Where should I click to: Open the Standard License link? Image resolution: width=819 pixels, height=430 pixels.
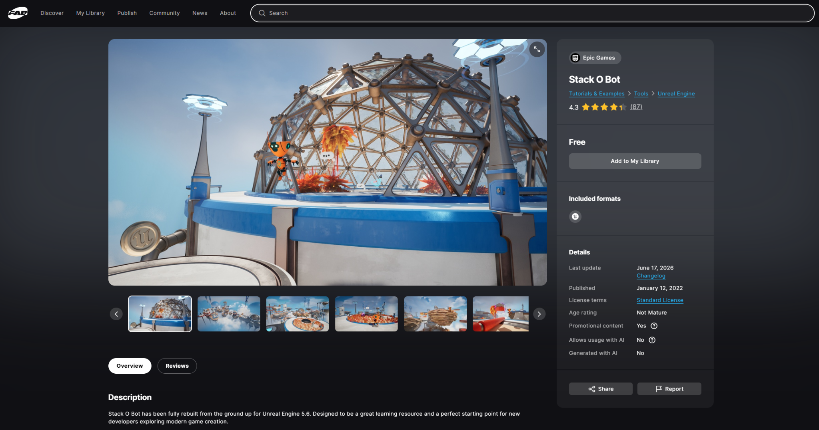point(660,300)
